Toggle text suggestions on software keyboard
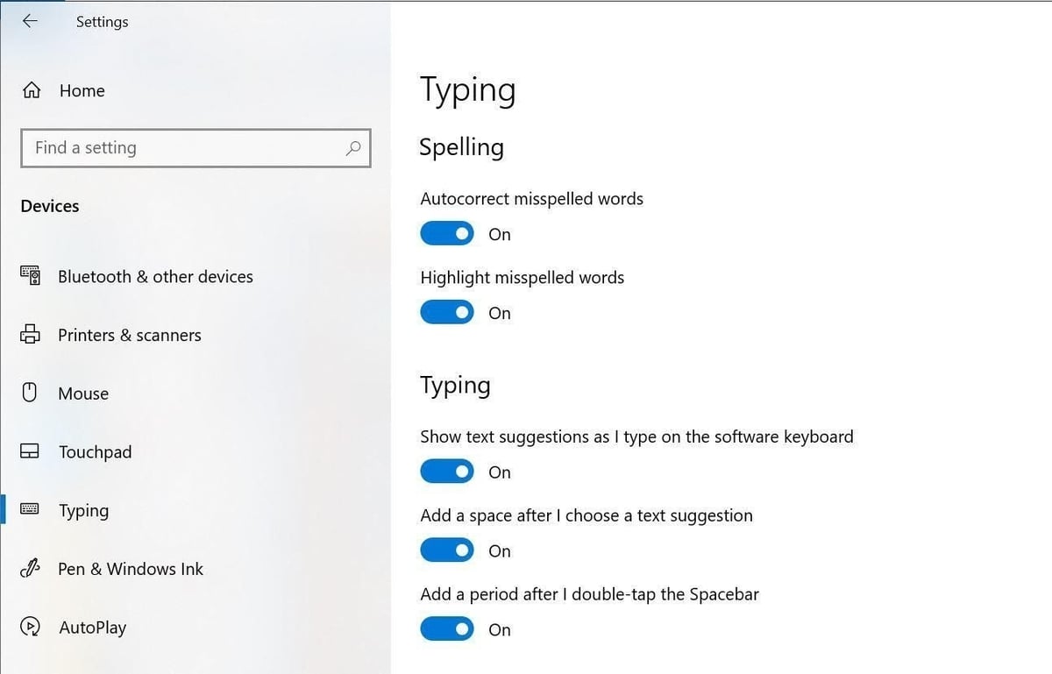Viewport: 1052px width, 674px height. 447,472
